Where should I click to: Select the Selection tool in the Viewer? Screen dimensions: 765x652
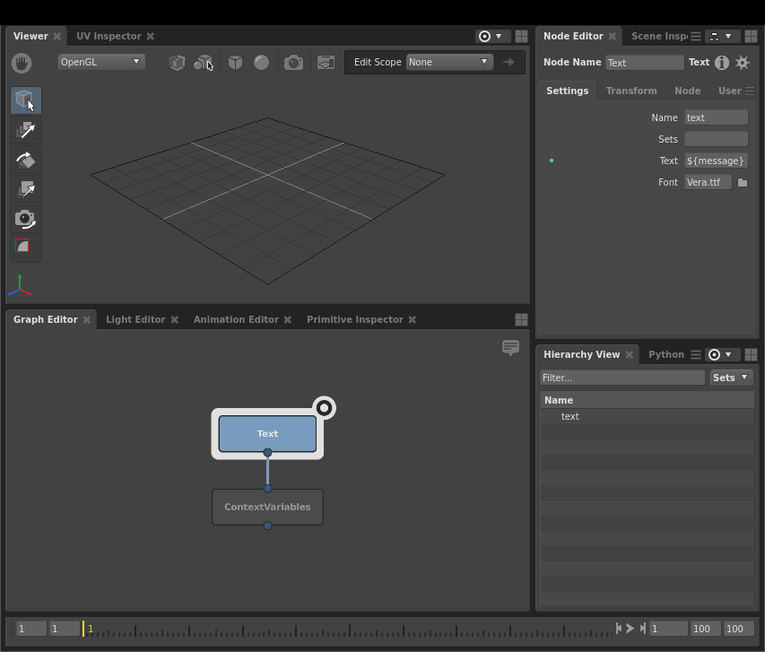point(25,100)
